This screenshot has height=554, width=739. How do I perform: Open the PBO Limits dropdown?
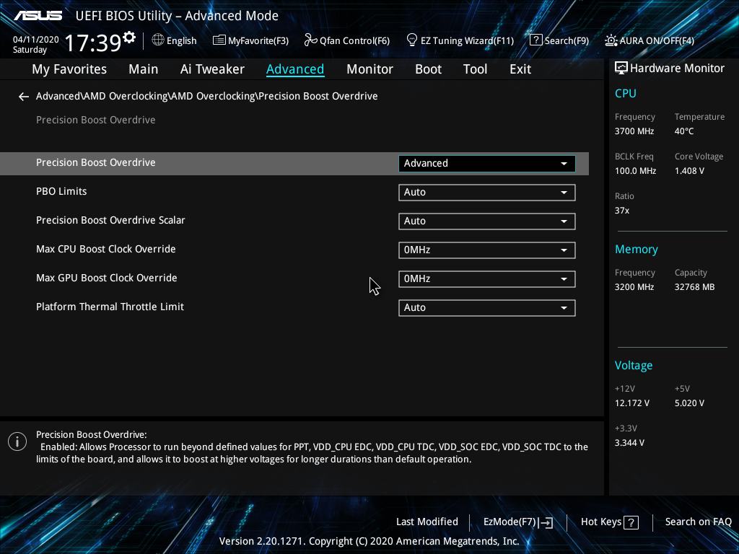click(x=487, y=192)
